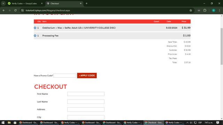Click the clock showing 7:47 a.m.
Screen dimensions: 223x125
(x=209, y=123)
